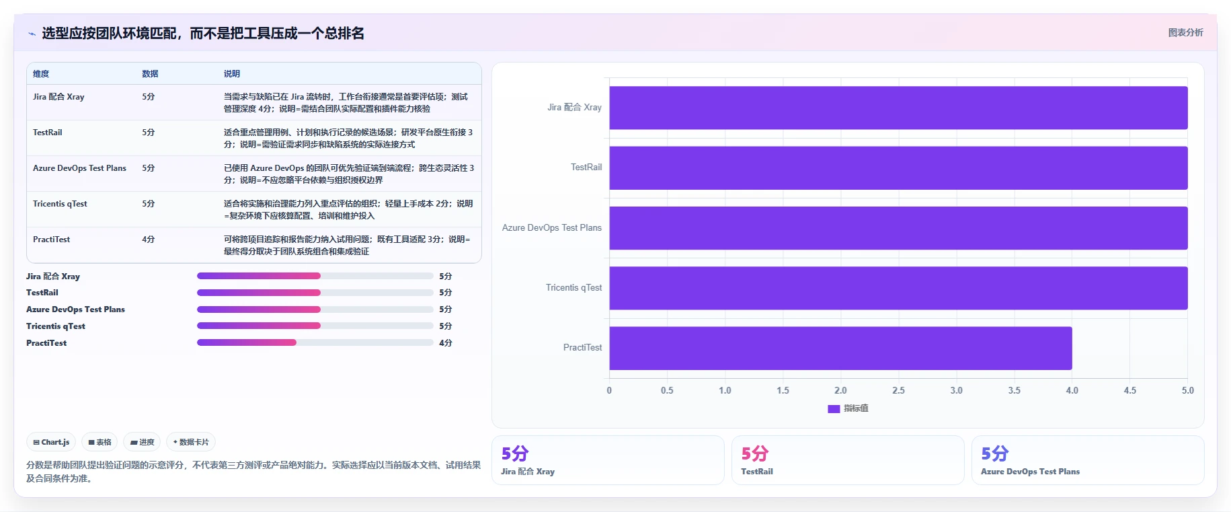Viewport: 1231px width, 512px height.
Task: Open the Jira 配合 Xray 5分 data card
Action: coord(608,460)
